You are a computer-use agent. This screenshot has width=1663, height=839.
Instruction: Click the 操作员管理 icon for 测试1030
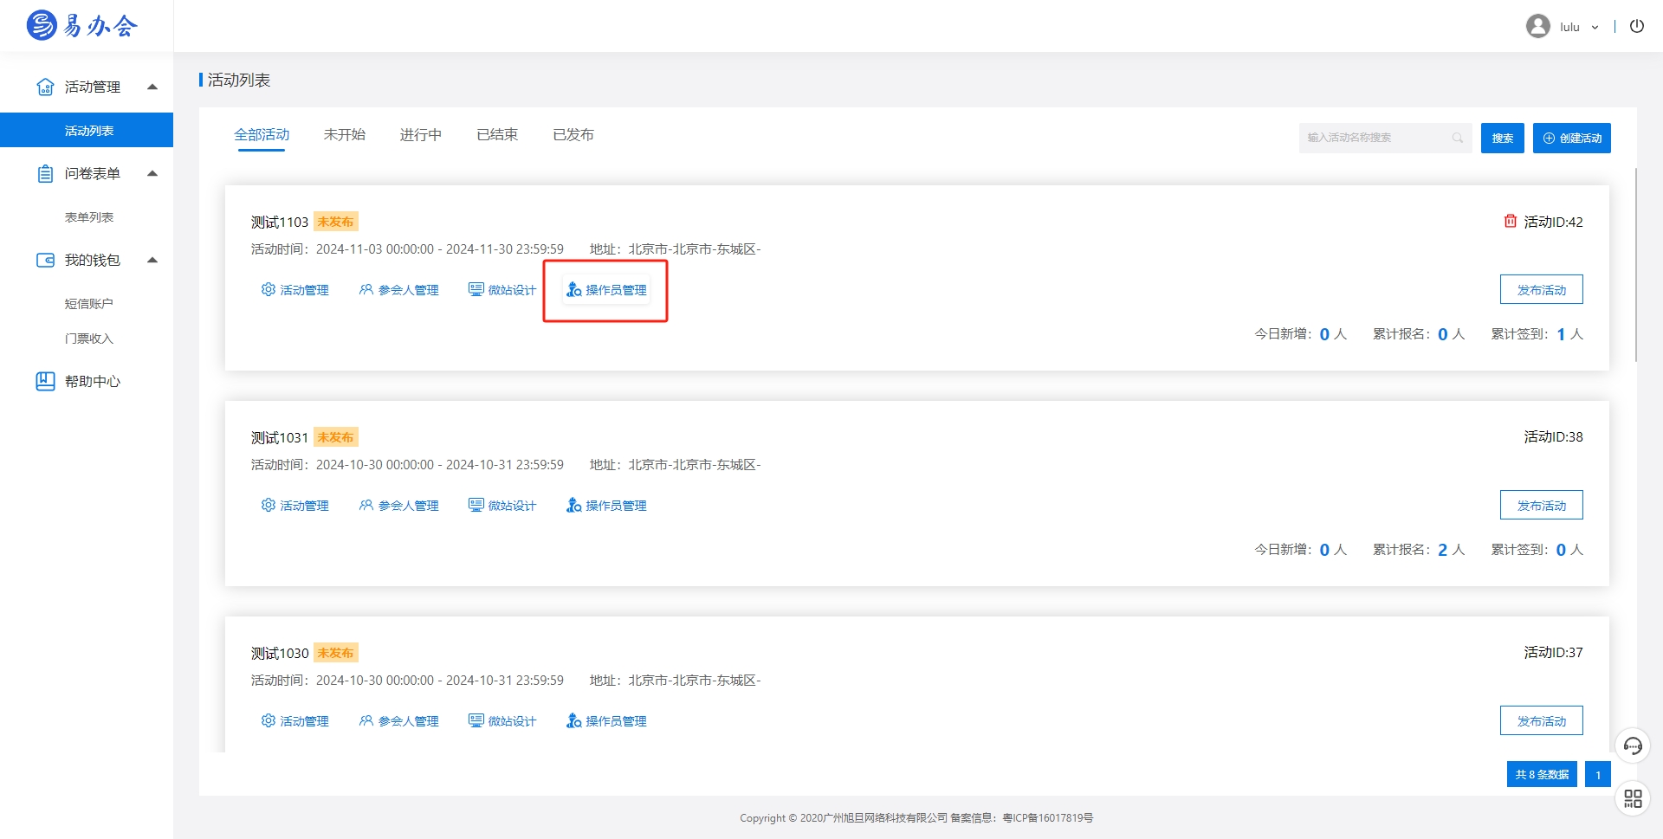click(573, 720)
